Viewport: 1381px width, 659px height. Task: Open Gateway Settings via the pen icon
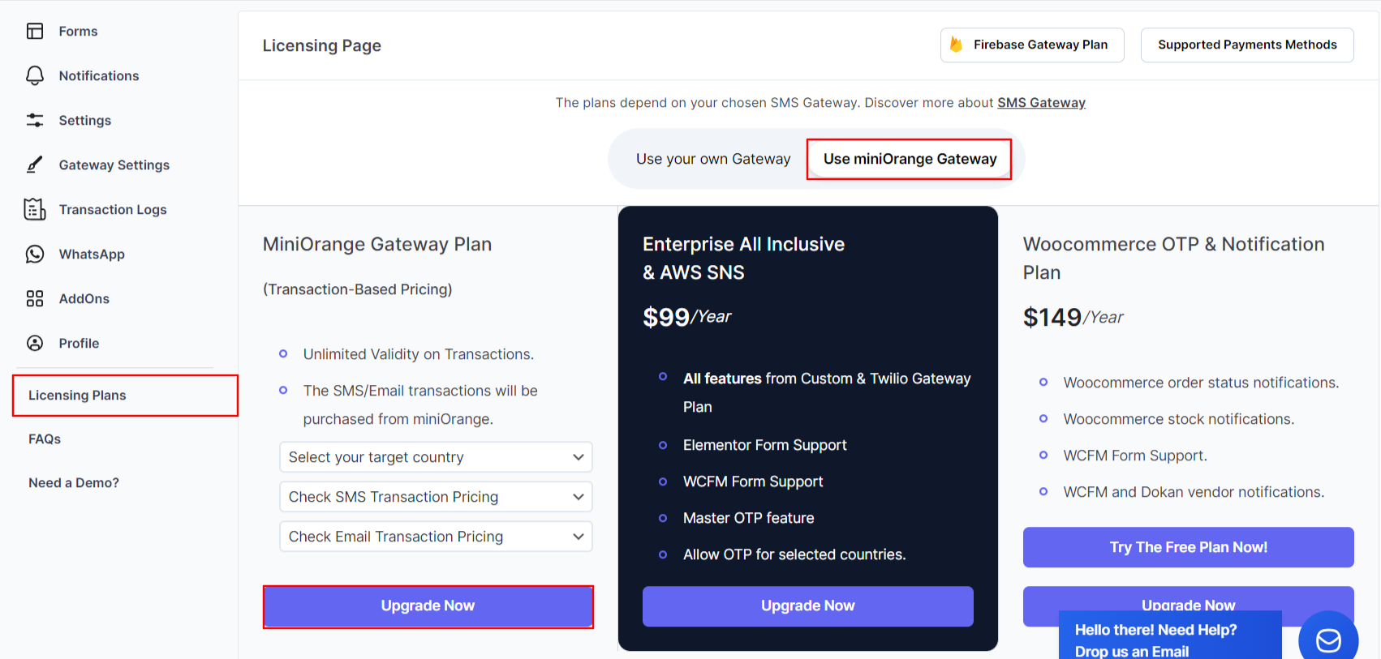(35, 165)
